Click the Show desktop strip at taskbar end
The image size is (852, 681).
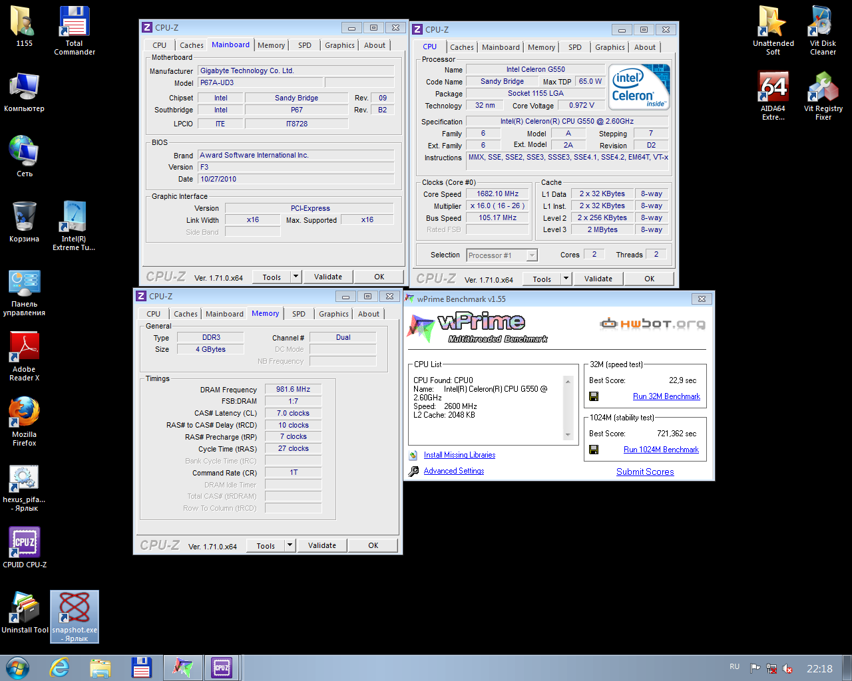[x=847, y=668]
